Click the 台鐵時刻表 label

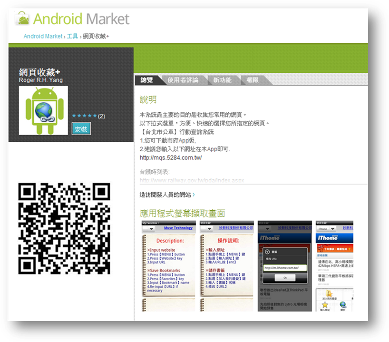(155, 172)
